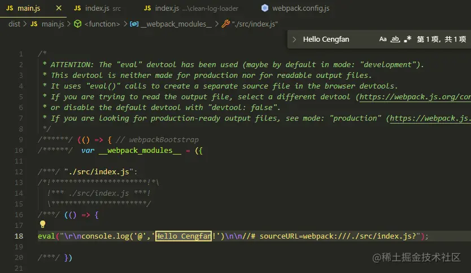Open the webpack.js.org link on line 5
The width and height of the screenshot is (471, 273).
(x=415, y=97)
